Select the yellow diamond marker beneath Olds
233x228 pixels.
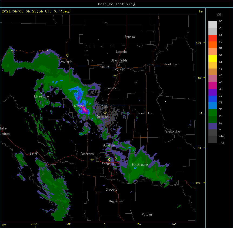tap(105, 113)
